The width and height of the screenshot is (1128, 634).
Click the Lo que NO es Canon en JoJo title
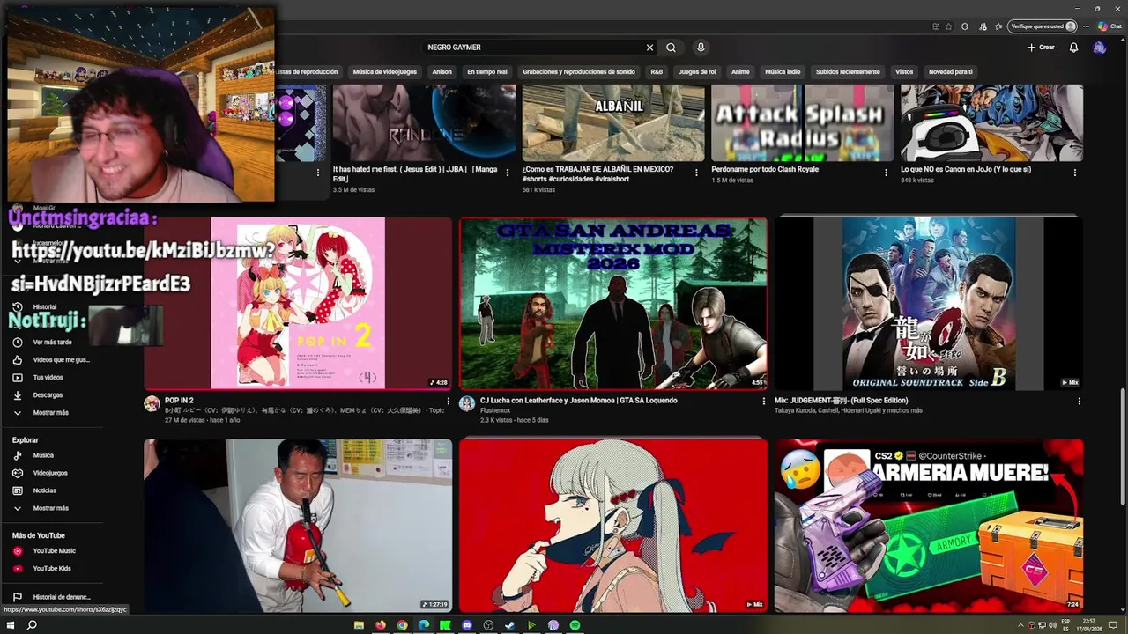pos(966,169)
